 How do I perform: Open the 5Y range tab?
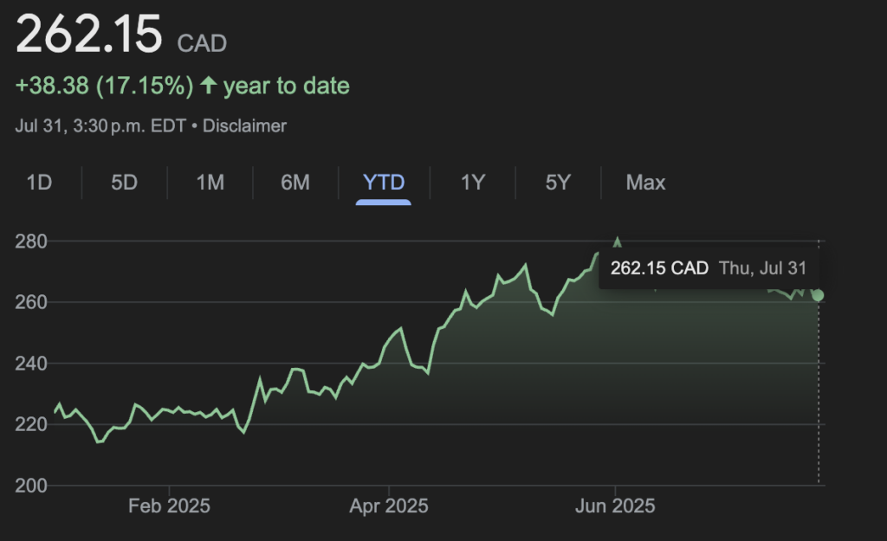pyautogui.click(x=558, y=183)
